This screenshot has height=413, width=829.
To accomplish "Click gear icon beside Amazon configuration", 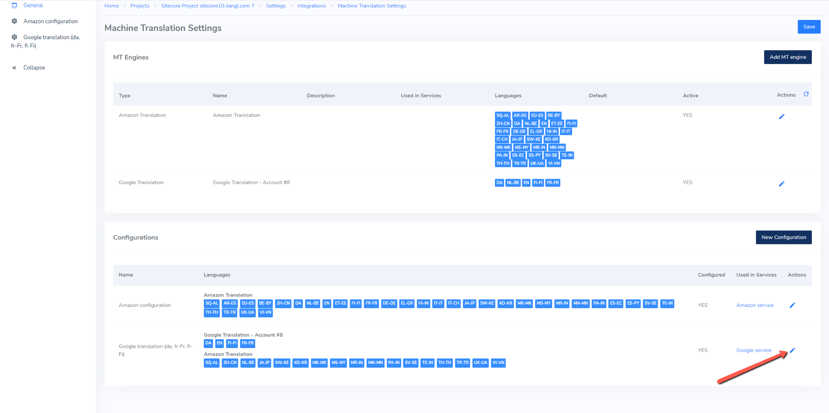I will [x=14, y=21].
